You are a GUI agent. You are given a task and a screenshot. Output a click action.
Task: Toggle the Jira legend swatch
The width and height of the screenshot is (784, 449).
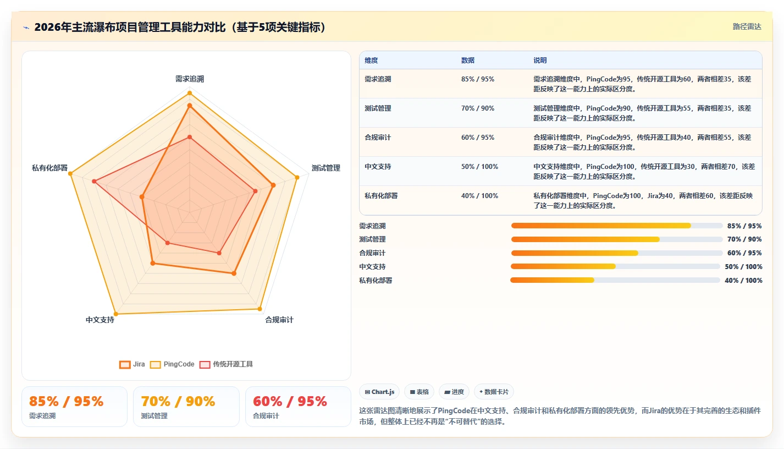point(125,364)
